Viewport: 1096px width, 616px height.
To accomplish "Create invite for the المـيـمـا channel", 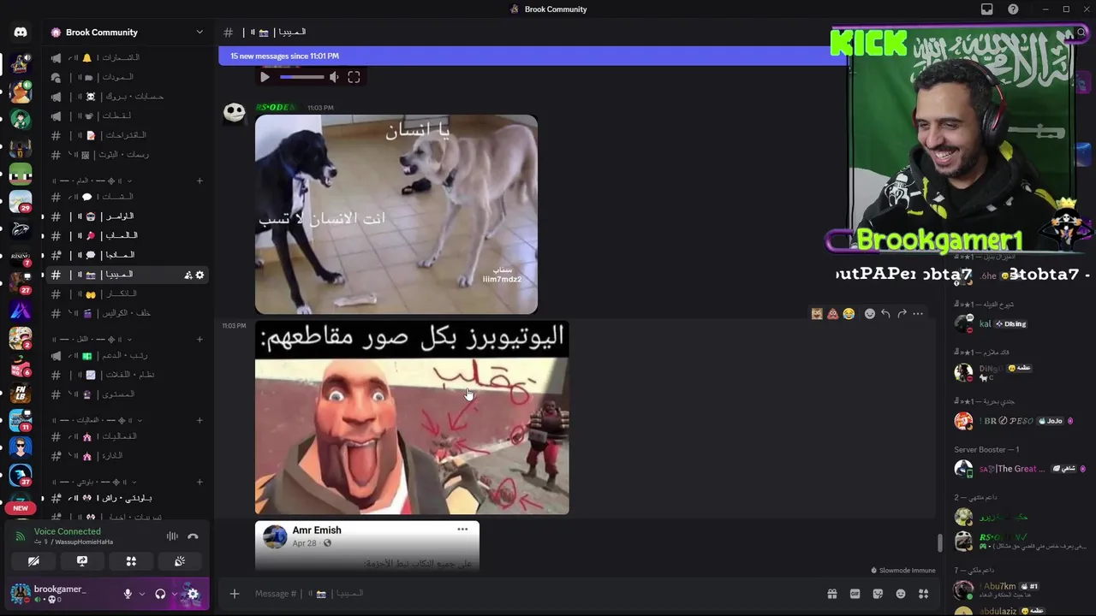I will 188,275.
